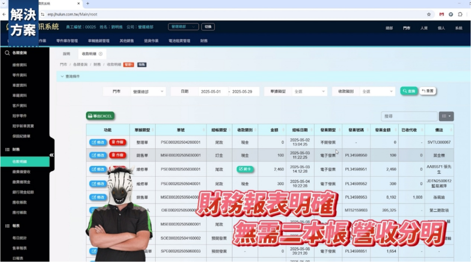Screen dimensions: 471x262
Task: Click the 切換 switch button in header
Action: 208,27
